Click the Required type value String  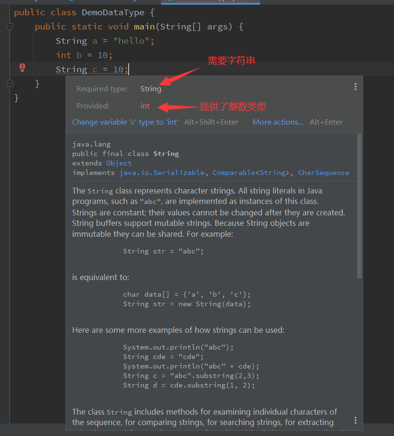point(151,89)
